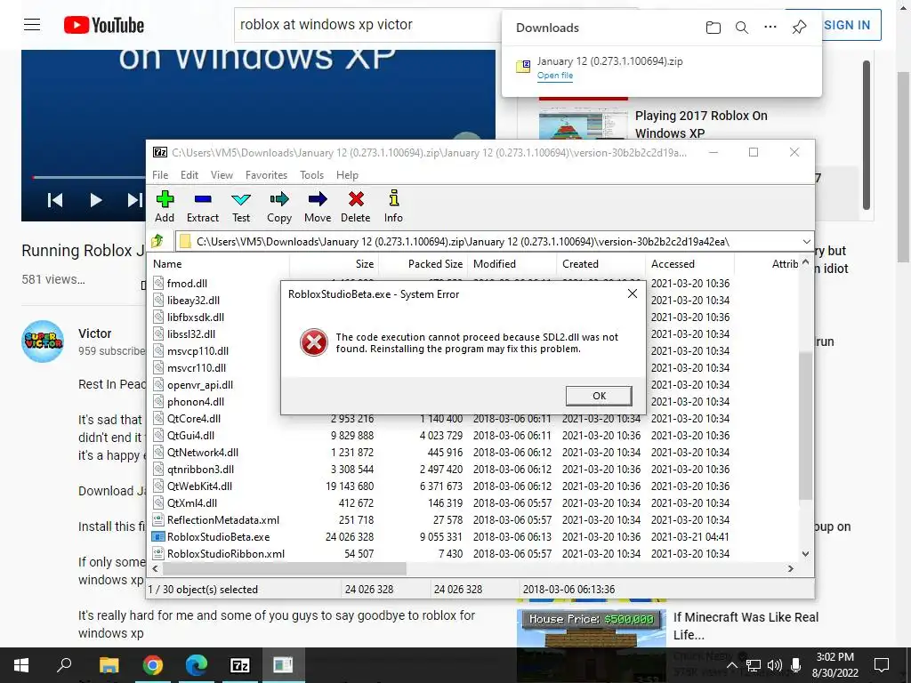Expand the 7-Zip path dropdown

(x=806, y=241)
